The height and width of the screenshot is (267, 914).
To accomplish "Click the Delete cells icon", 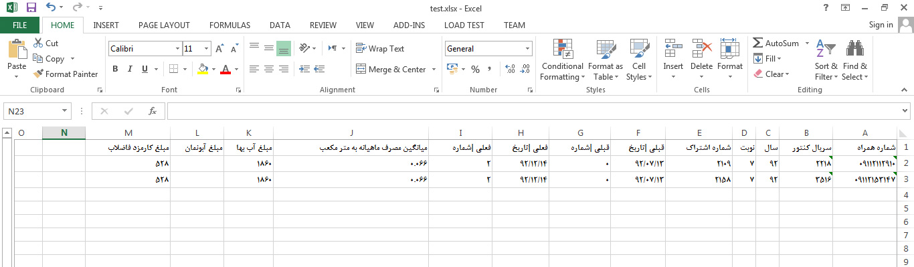I will pyautogui.click(x=701, y=49).
